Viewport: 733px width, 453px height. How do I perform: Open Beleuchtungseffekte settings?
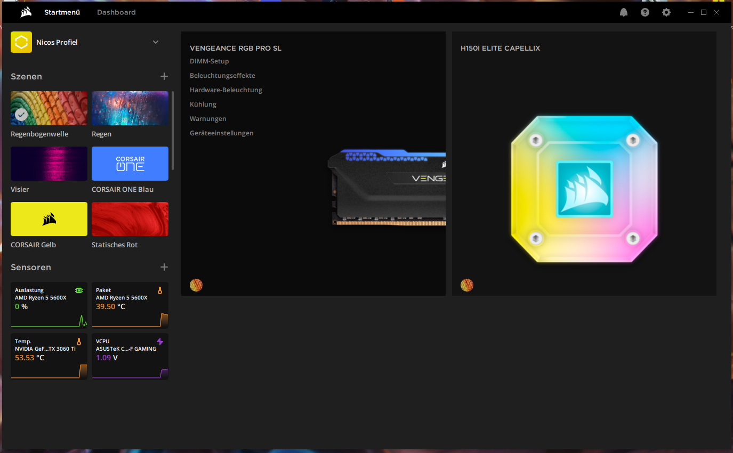pos(222,76)
